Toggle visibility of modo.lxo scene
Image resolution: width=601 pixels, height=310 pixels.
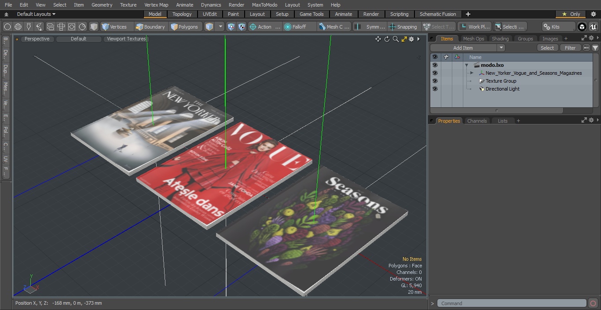(x=435, y=65)
